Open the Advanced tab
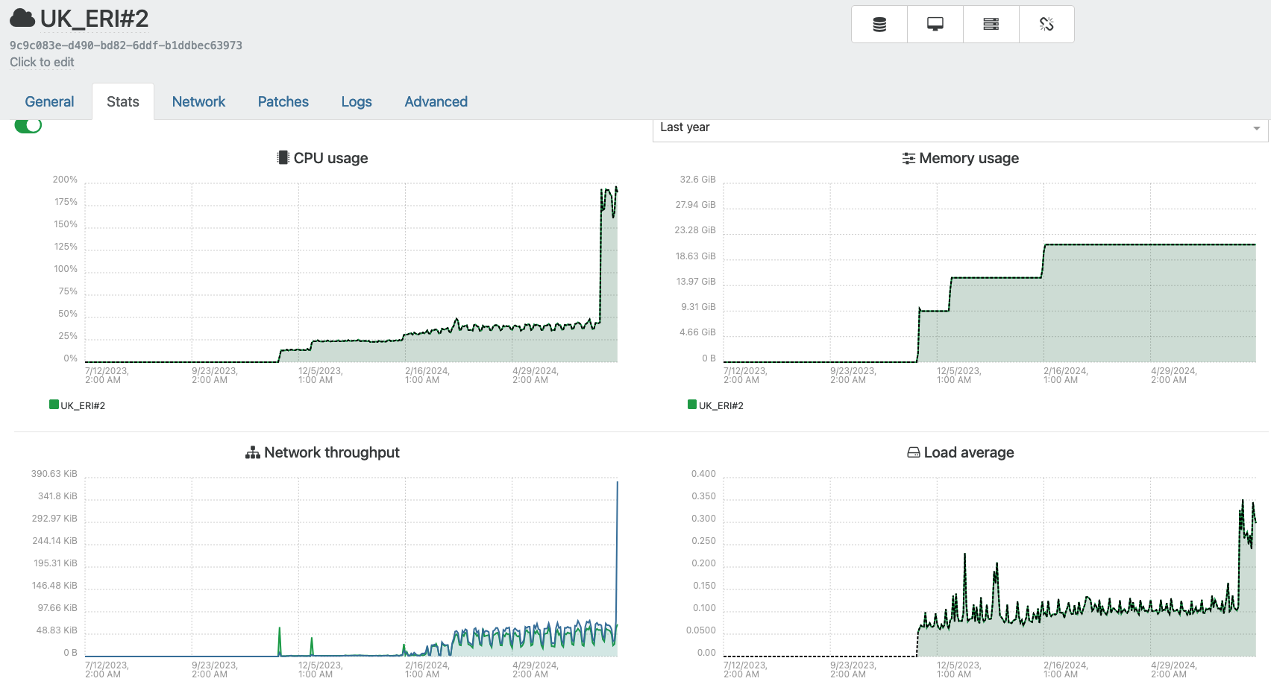The height and width of the screenshot is (693, 1271). tap(436, 101)
